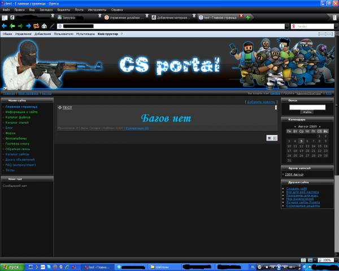Open the Конструктор admin bar menu
This screenshot has width=339, height=271.
pos(108,34)
